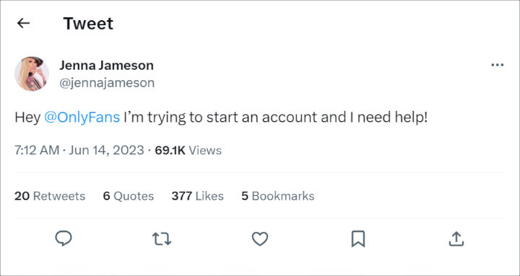Click the Jenna Jameson display name

point(106,65)
